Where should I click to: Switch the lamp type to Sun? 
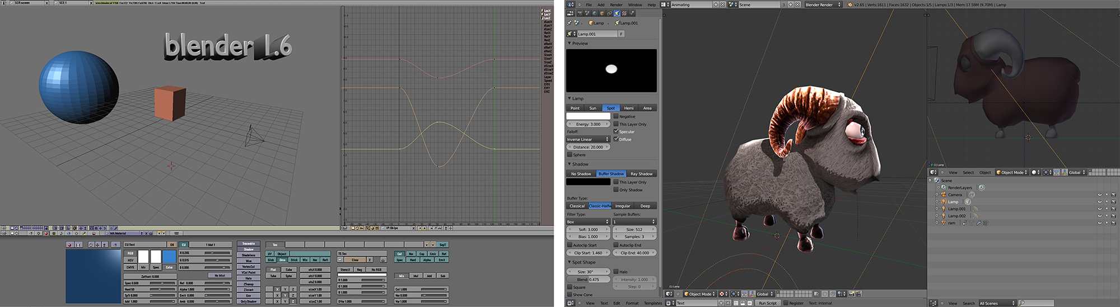pyautogui.click(x=592, y=108)
